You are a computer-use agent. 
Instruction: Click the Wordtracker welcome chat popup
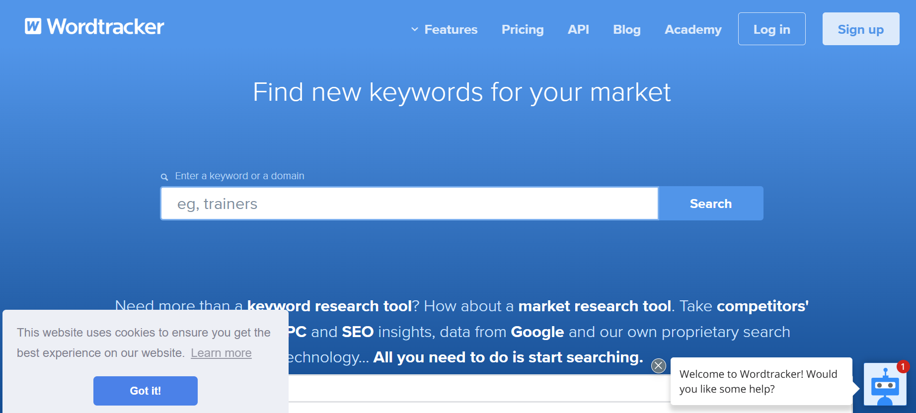760,381
